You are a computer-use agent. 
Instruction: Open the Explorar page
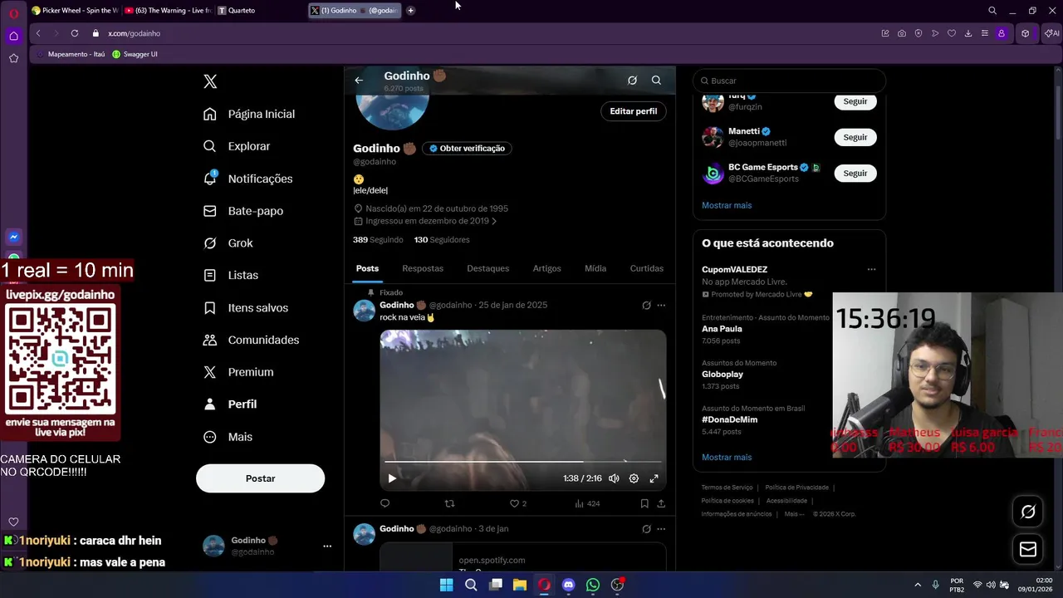coord(238,146)
